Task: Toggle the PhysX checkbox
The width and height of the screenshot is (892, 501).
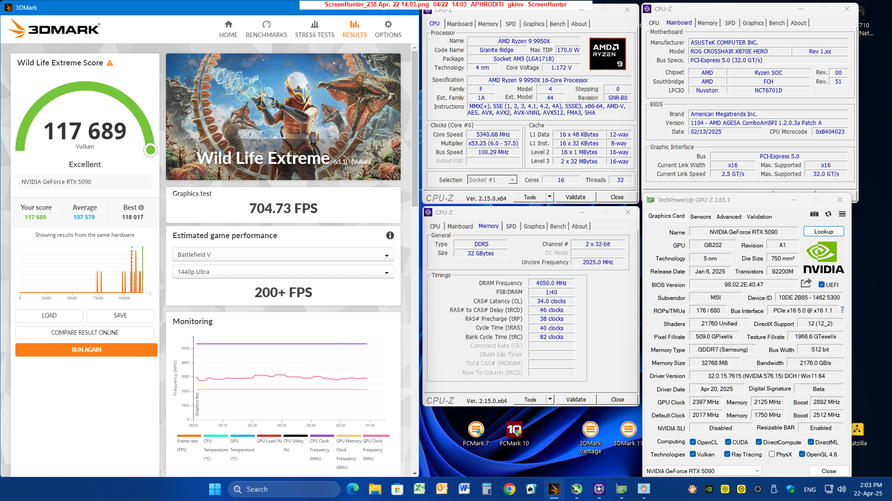Action: pyautogui.click(x=772, y=454)
